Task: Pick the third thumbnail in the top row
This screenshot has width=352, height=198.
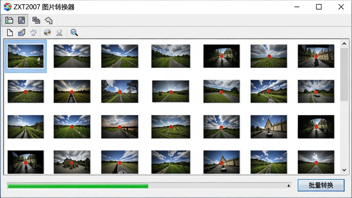Action: (120, 56)
